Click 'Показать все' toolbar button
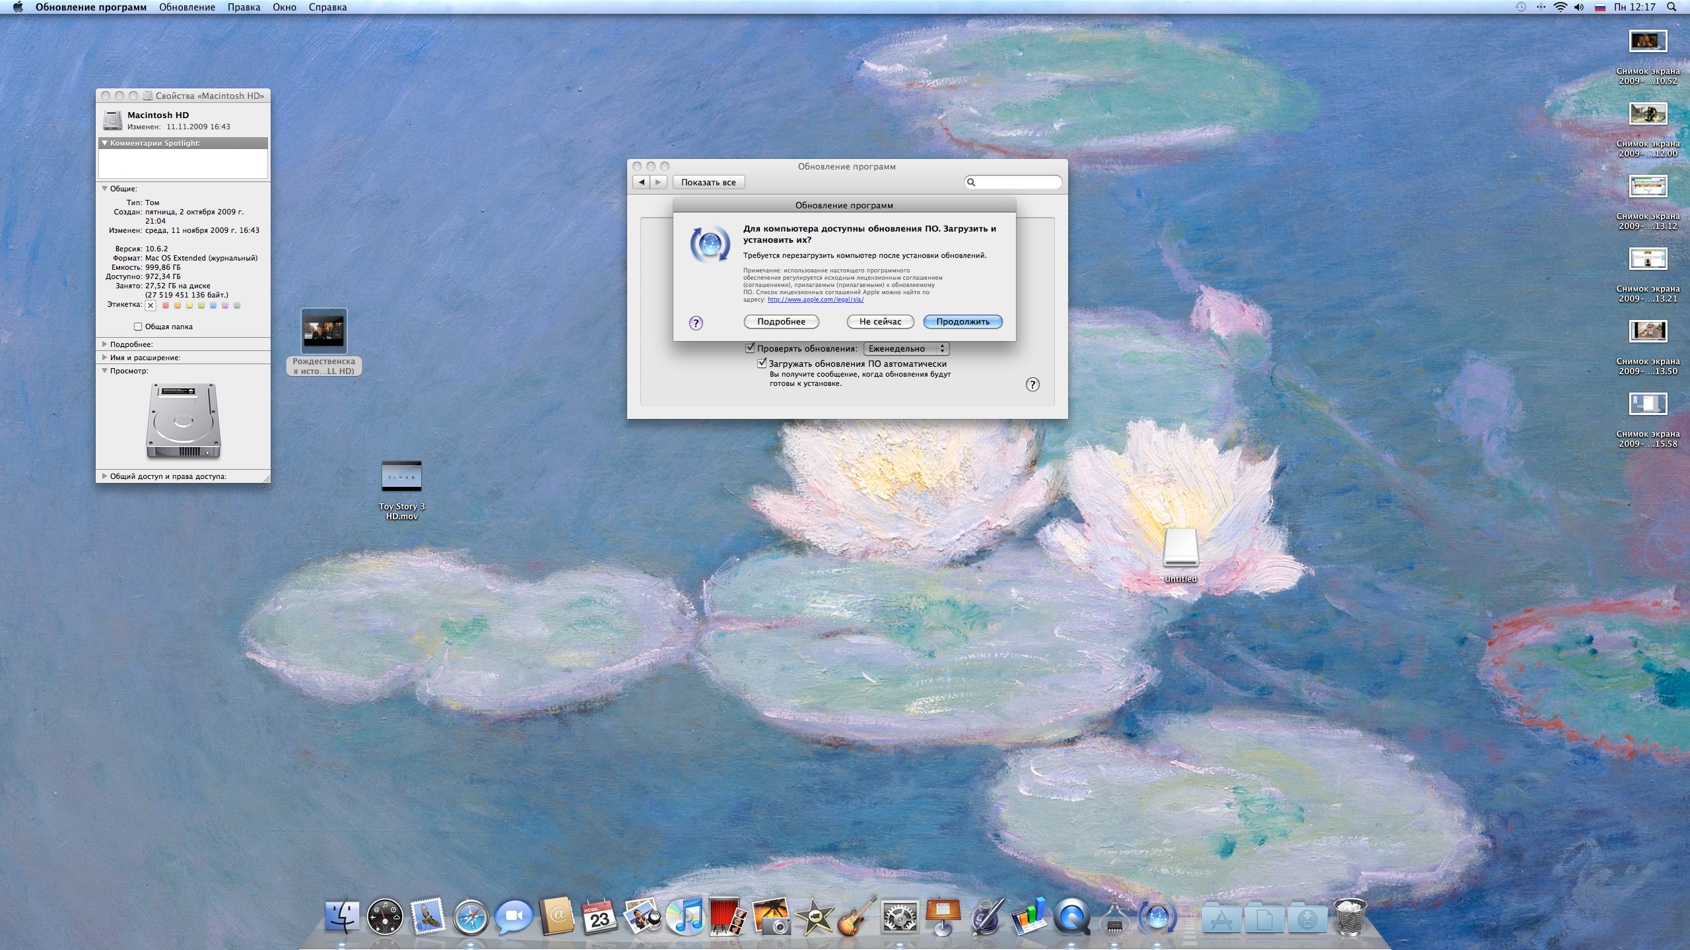Image resolution: width=1690 pixels, height=950 pixels. (x=708, y=182)
